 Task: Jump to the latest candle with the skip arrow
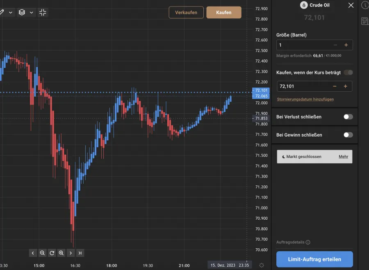[80, 253]
